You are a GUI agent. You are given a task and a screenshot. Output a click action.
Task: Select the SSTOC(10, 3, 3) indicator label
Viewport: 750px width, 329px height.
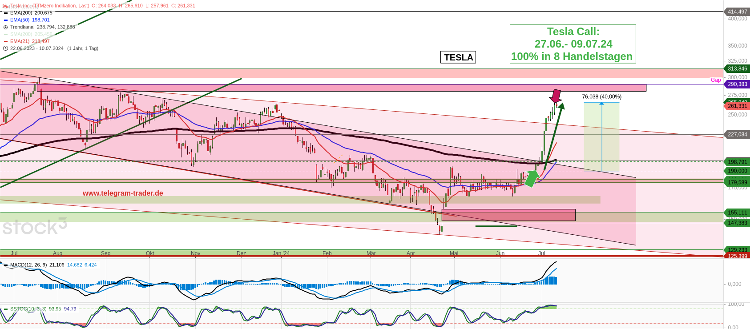(28, 309)
